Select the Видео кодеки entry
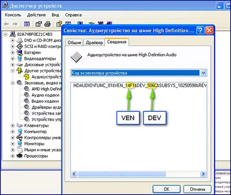 point(45,101)
